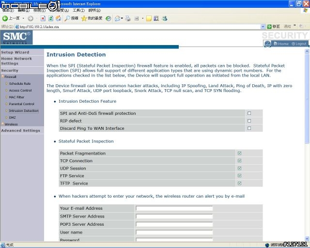Open the Access Control page
The image size is (310, 248).
(x=20, y=91)
